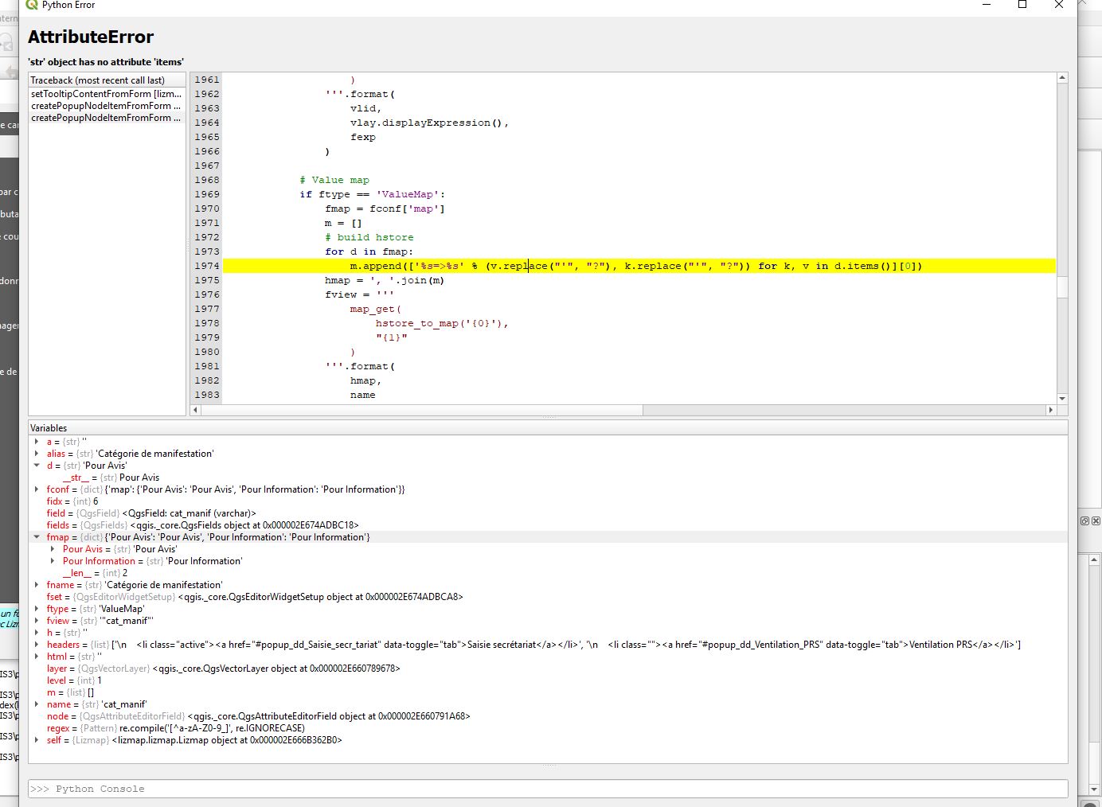Expand the fname variable

pos(37,585)
